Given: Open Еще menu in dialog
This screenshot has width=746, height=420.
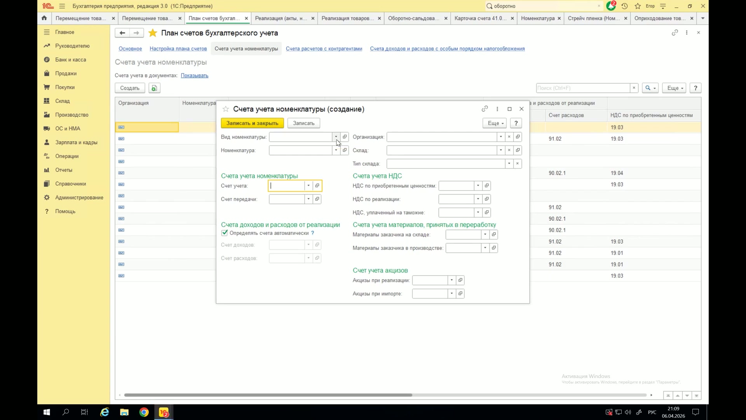Looking at the screenshot, I should pos(495,123).
